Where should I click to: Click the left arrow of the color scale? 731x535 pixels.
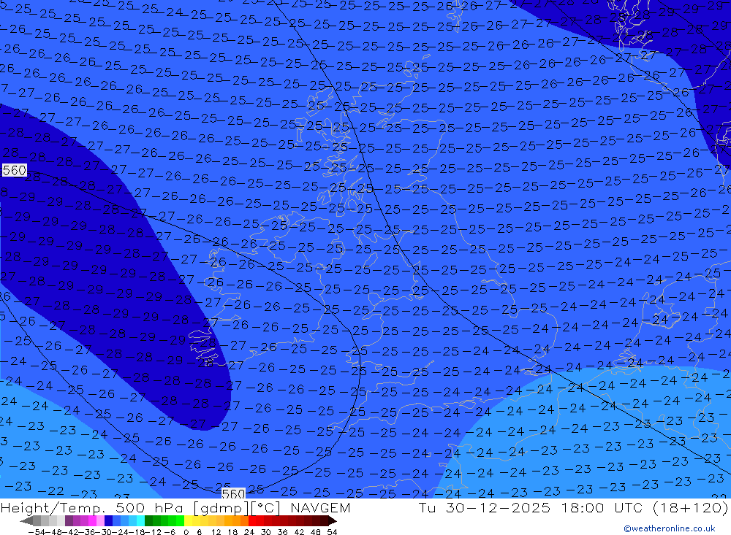[26, 521]
